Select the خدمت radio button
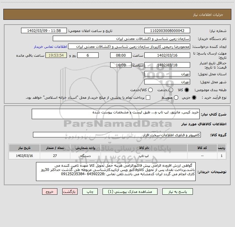This screenshot has width=235, height=227. coord(171,90)
